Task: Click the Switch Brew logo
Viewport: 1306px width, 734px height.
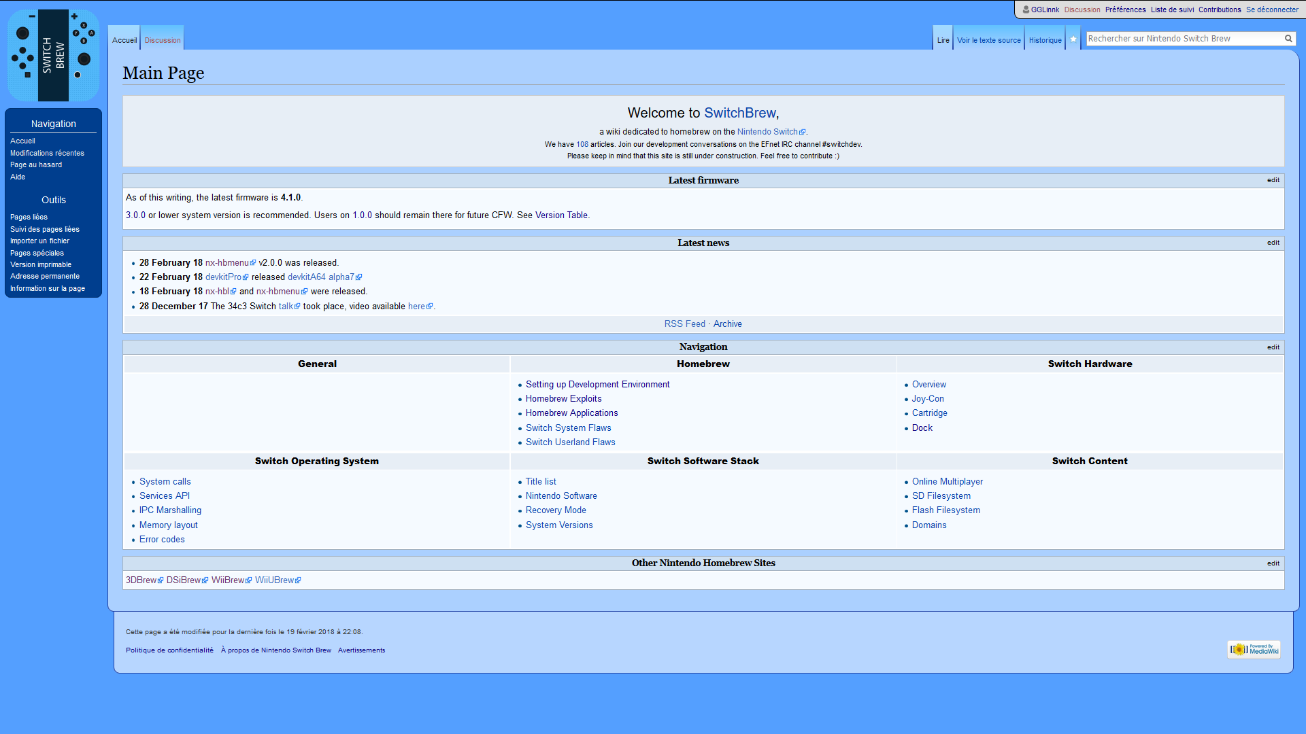Action: click(53, 55)
